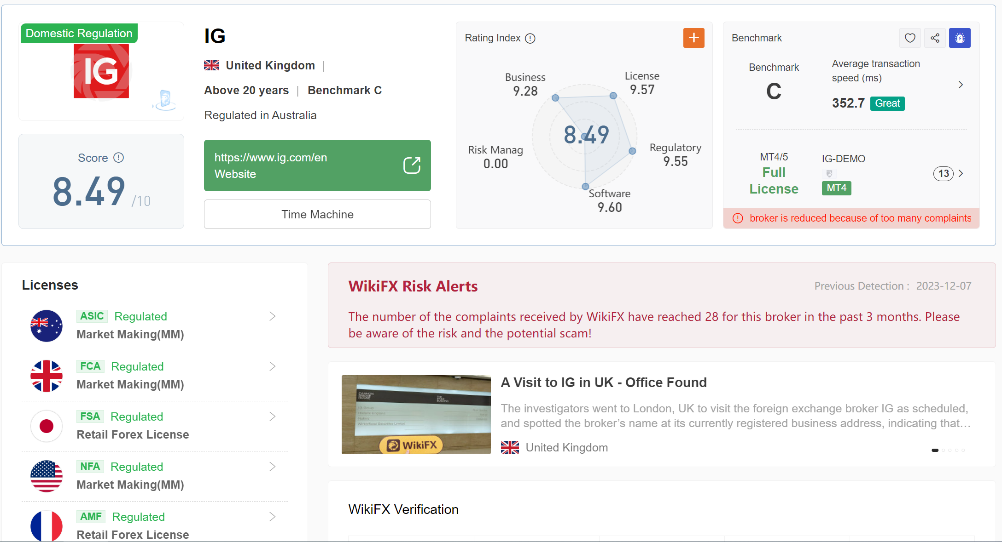
Task: Click the MT4 green tag
Action: 836,188
